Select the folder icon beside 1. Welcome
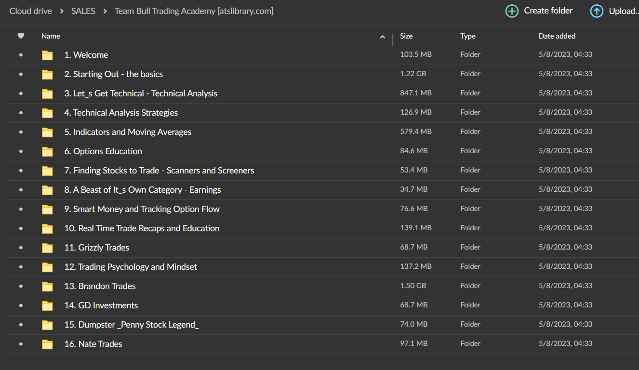The width and height of the screenshot is (639, 370). pos(47,55)
